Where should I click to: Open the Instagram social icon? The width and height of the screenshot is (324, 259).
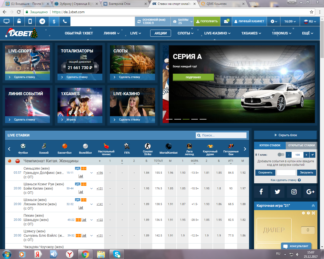294,192
